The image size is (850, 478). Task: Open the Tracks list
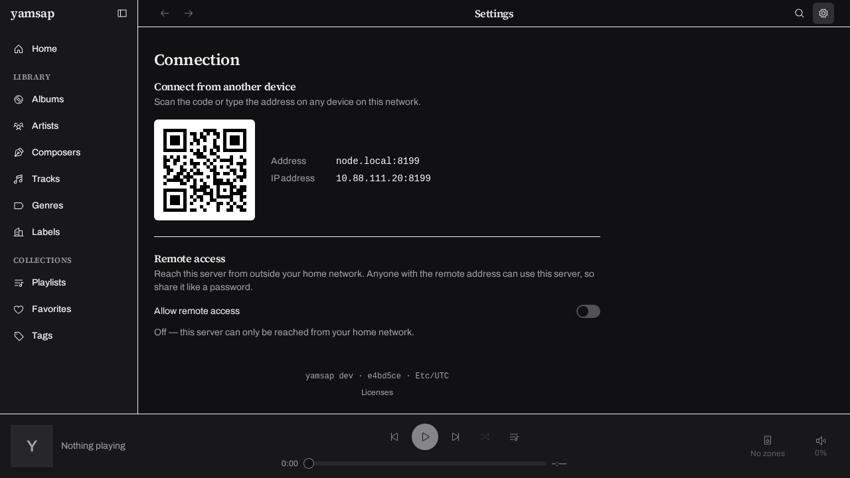point(69,179)
